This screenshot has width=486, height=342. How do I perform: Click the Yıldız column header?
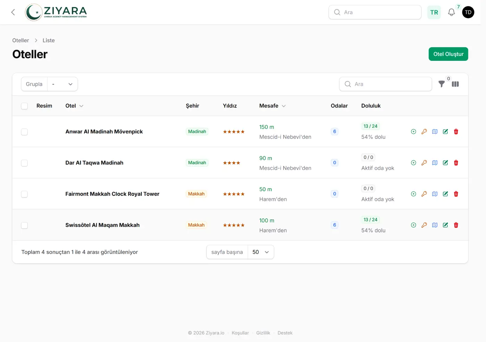click(x=230, y=106)
